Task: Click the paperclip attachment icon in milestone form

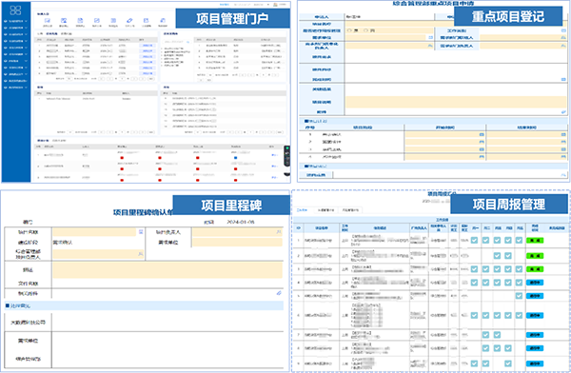Action: (279, 293)
